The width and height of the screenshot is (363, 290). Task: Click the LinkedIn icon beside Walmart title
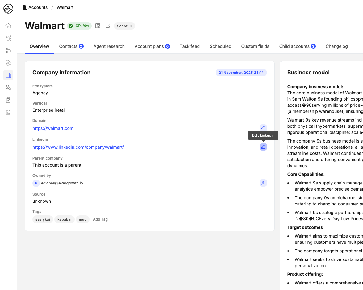(x=98, y=26)
